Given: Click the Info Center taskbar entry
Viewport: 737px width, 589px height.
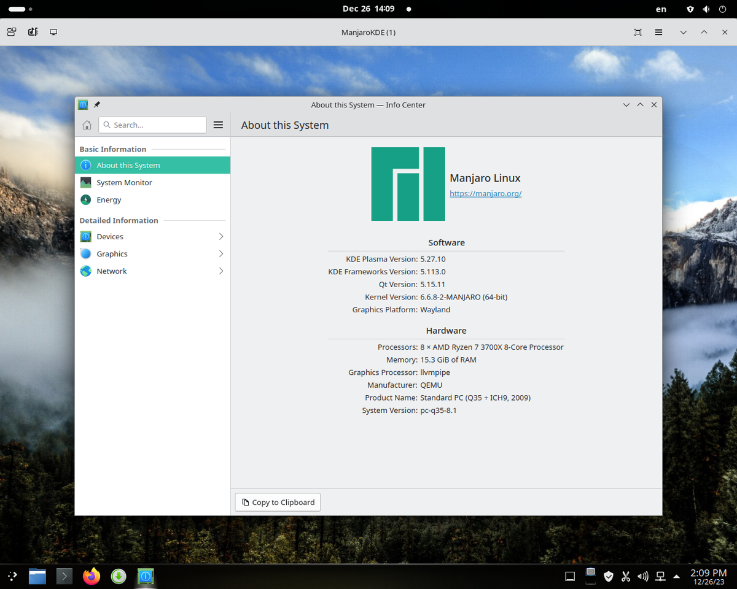Looking at the screenshot, I should click(x=146, y=576).
